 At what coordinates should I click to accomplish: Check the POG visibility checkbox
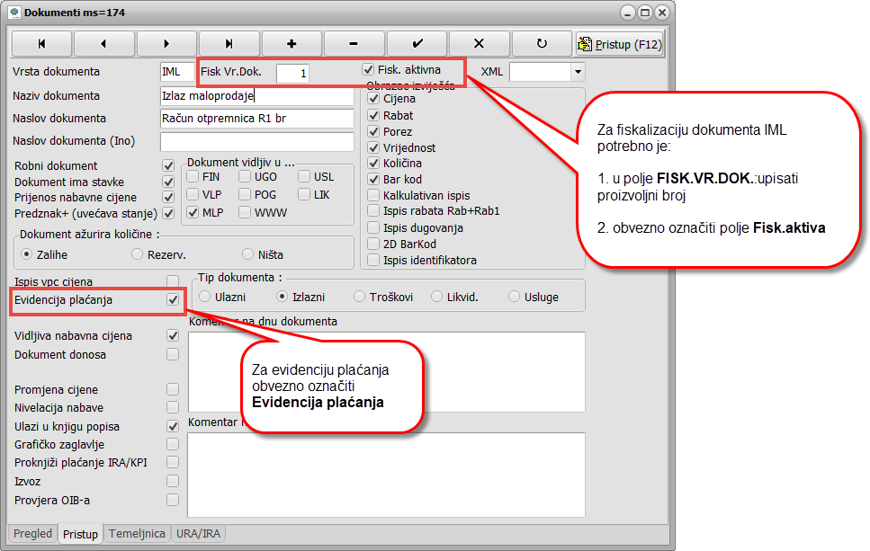pyautogui.click(x=245, y=194)
